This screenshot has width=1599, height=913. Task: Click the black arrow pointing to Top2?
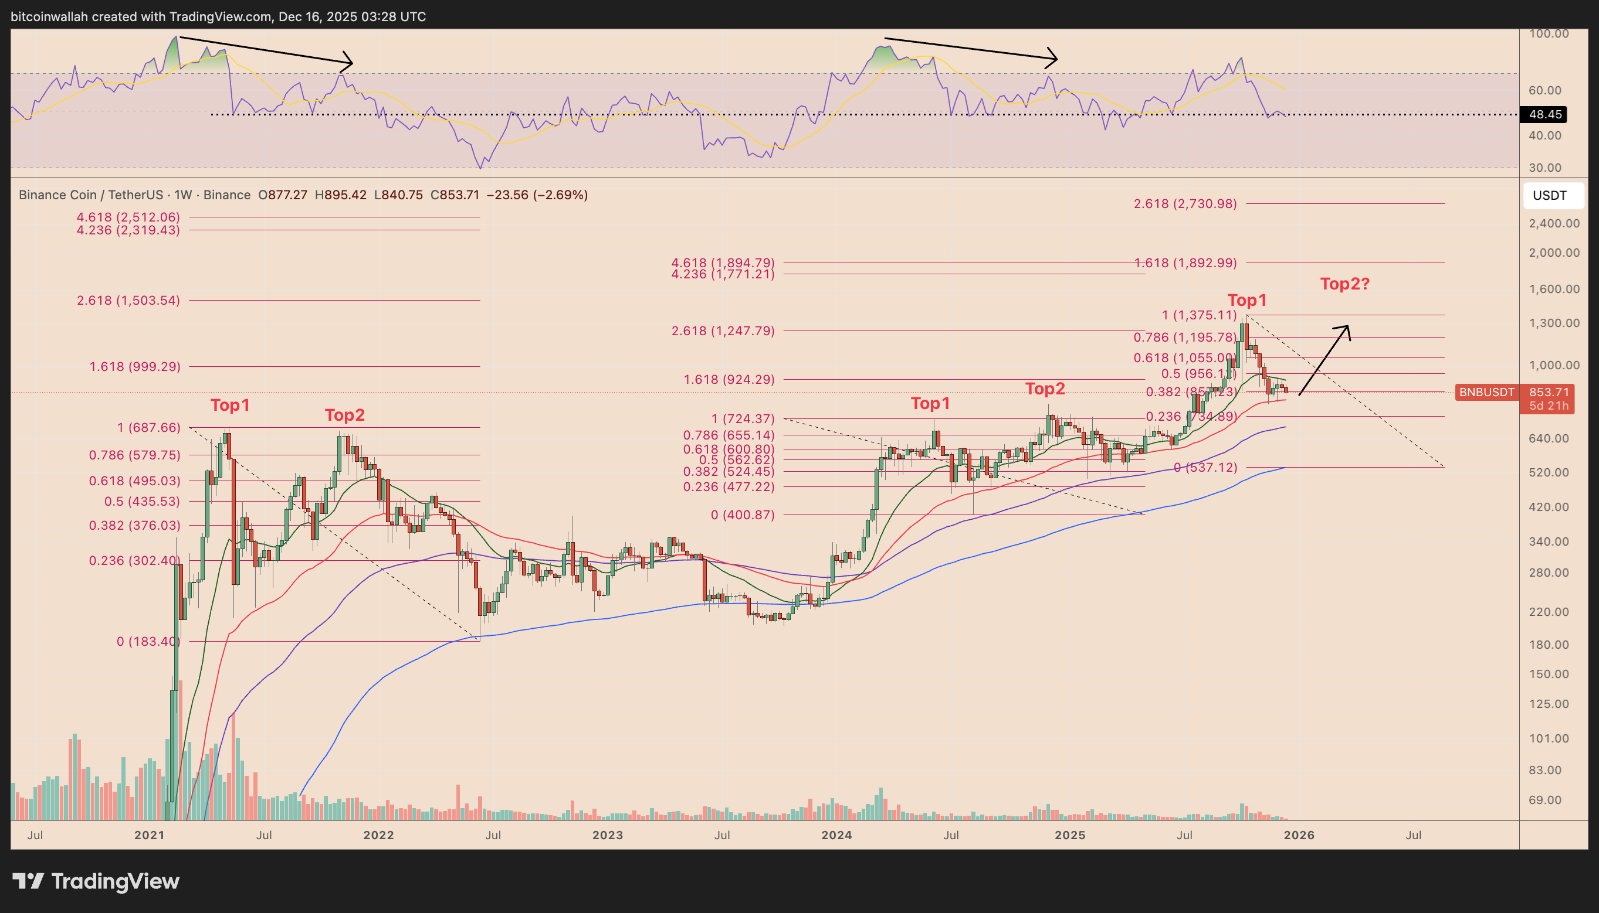(1324, 360)
